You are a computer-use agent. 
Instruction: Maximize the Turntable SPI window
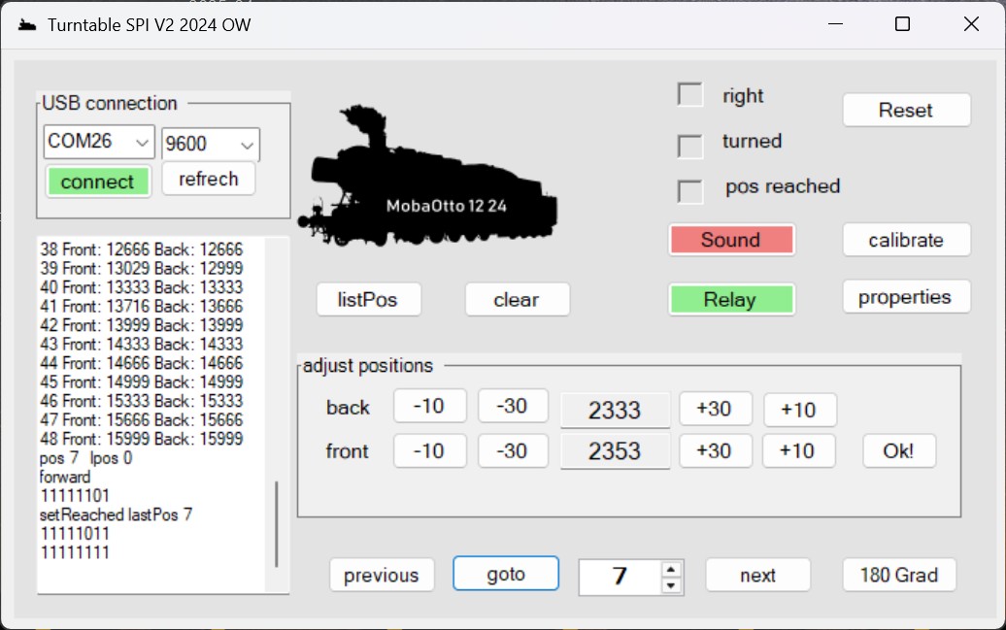pyautogui.click(x=903, y=24)
